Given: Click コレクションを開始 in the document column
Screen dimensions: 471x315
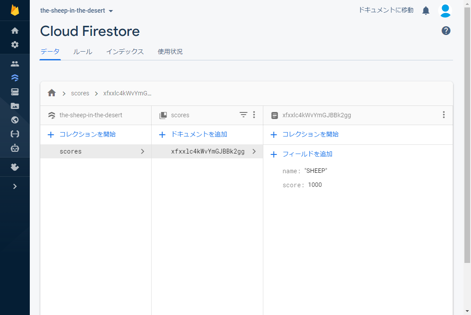Looking at the screenshot, I should tap(305, 134).
